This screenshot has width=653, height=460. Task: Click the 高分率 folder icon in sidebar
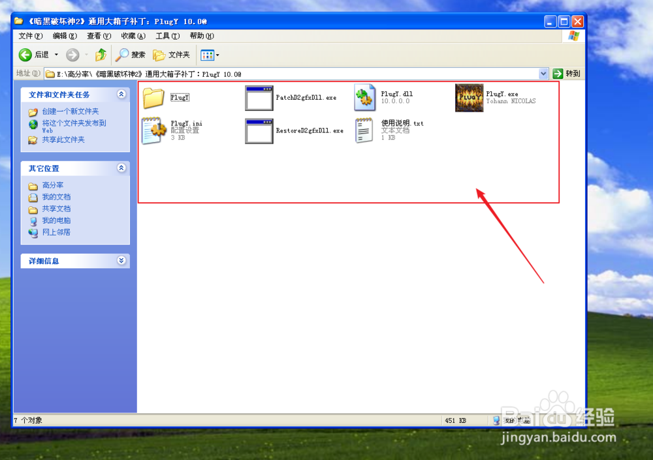(33, 186)
